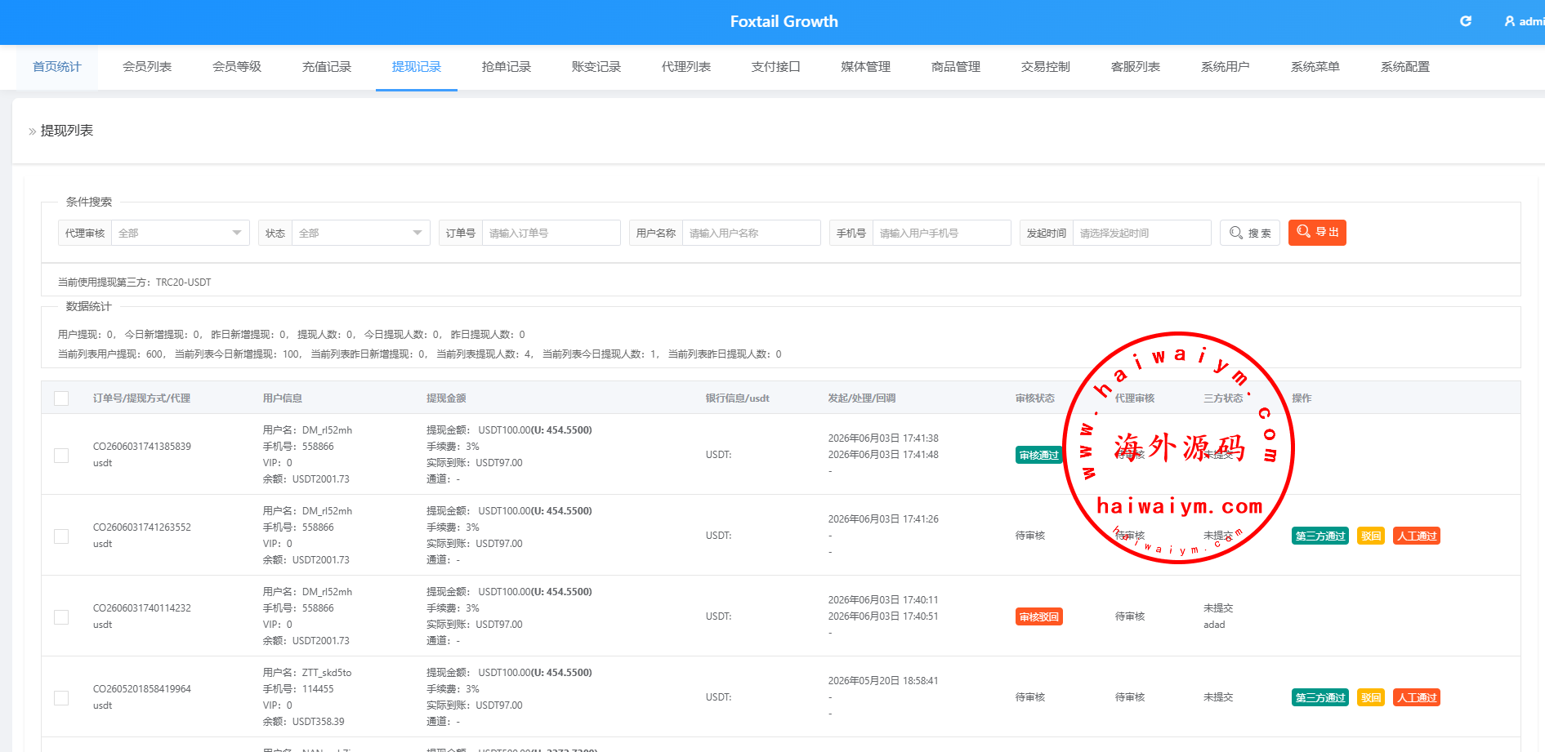The height and width of the screenshot is (752, 1545).
Task: Open the admin user account icon
Action: [1510, 21]
